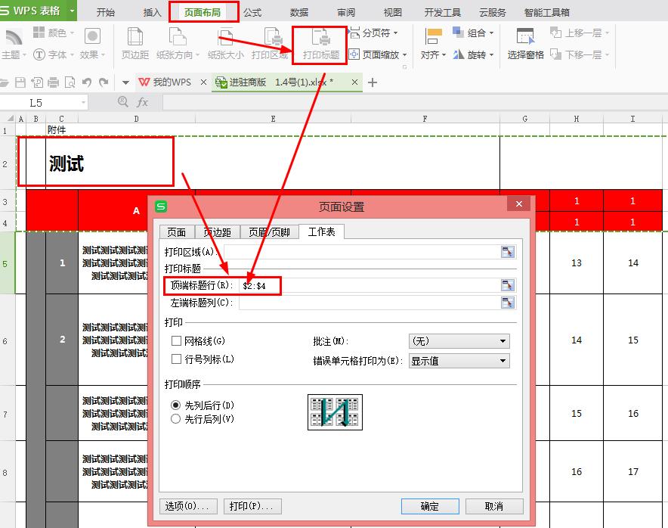The image size is (668, 528).
Task: Click the 打印(P)... button
Action: click(x=252, y=506)
